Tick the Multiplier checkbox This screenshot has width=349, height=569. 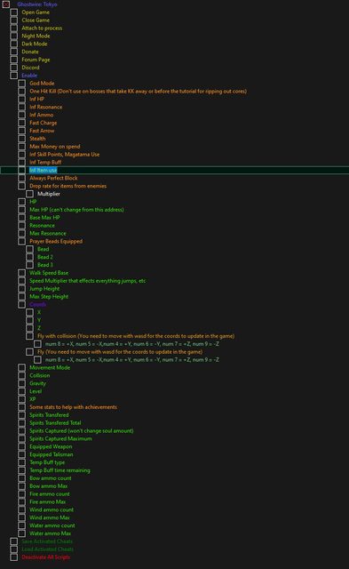29,194
